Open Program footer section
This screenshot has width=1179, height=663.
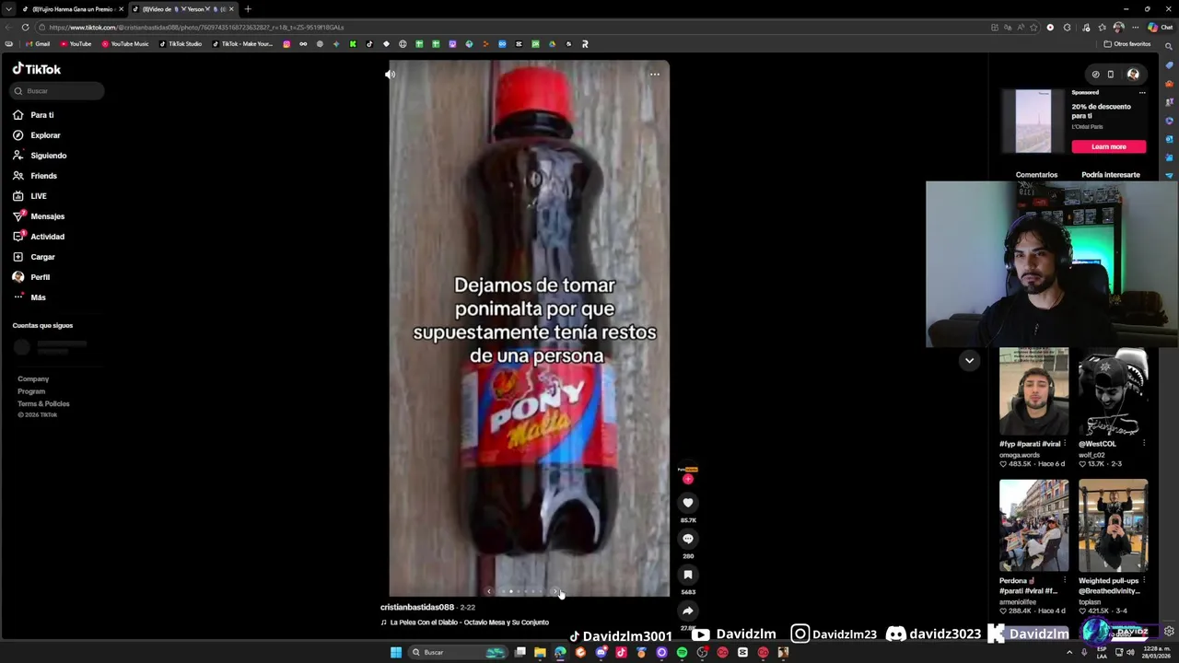point(31,391)
